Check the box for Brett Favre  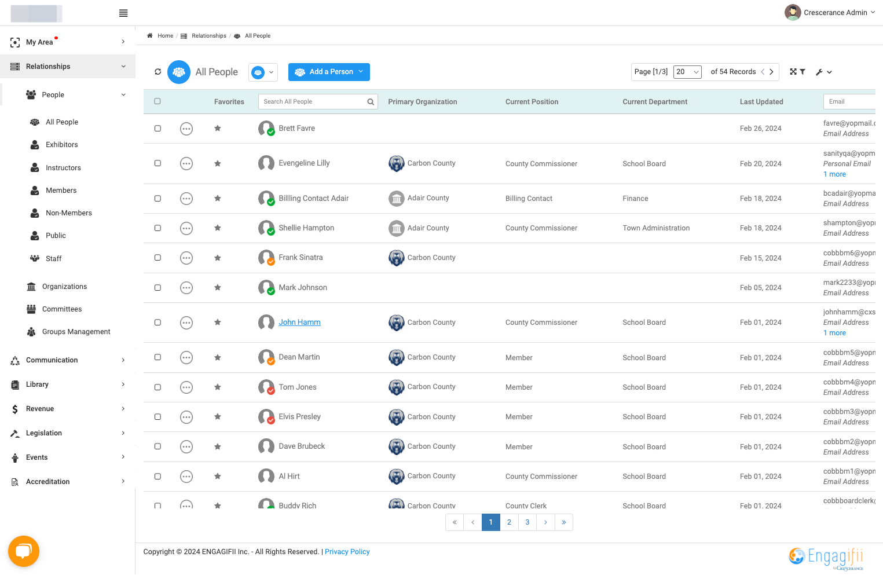pos(157,129)
